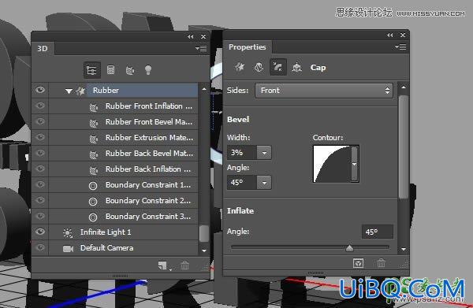Click Boundary Constraint 3 circle icon

tap(93, 217)
